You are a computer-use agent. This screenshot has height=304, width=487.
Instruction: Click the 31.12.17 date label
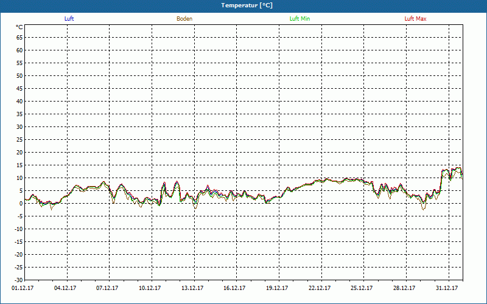tap(447, 288)
